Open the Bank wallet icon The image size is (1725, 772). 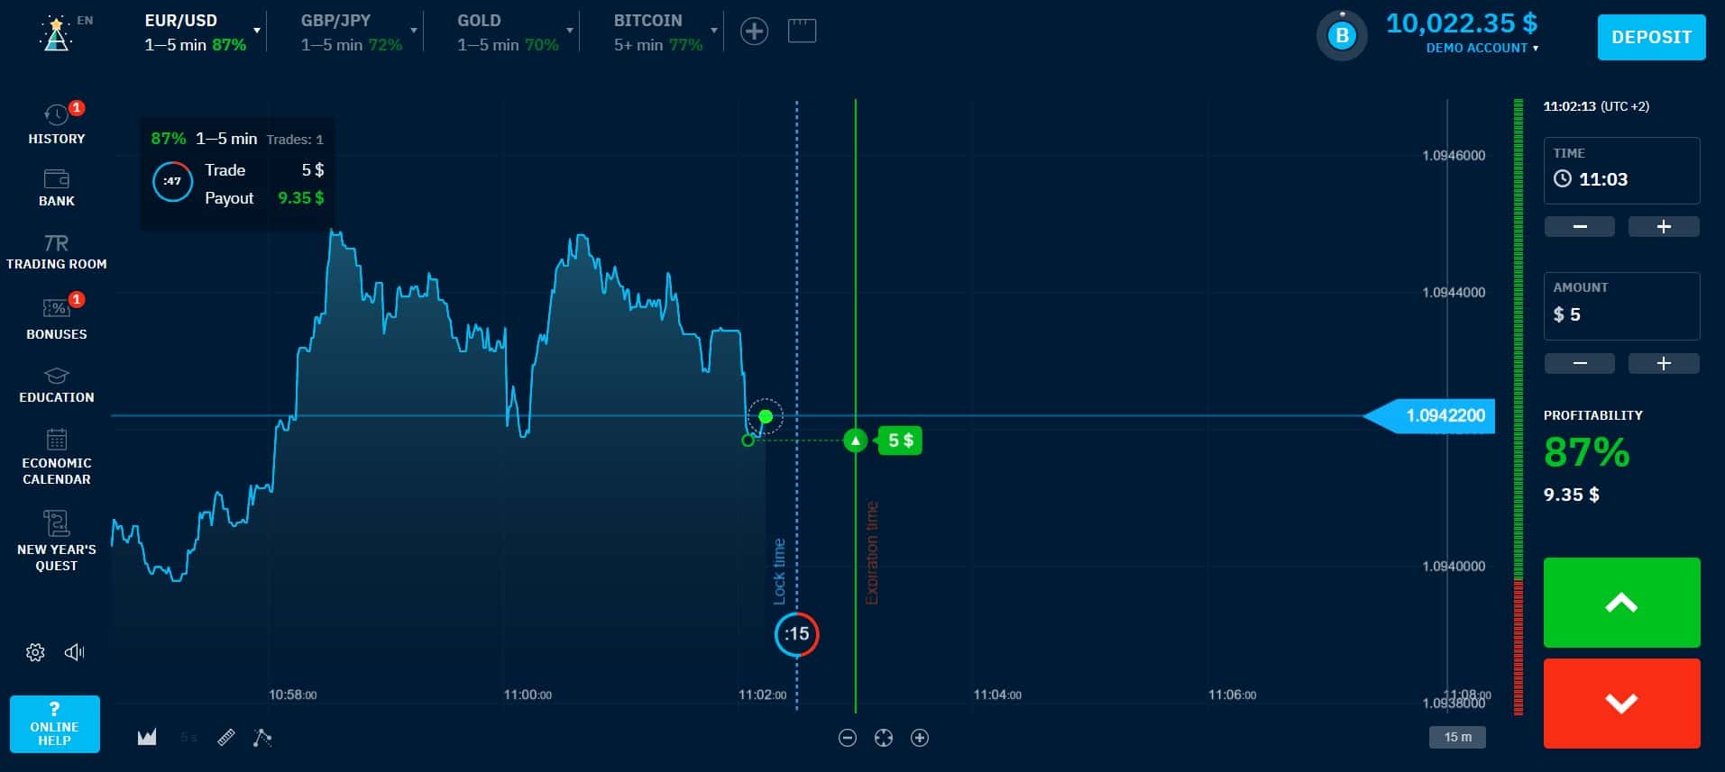(56, 178)
